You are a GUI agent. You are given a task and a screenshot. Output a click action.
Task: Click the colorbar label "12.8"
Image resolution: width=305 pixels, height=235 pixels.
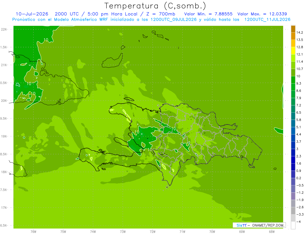point(300,47)
